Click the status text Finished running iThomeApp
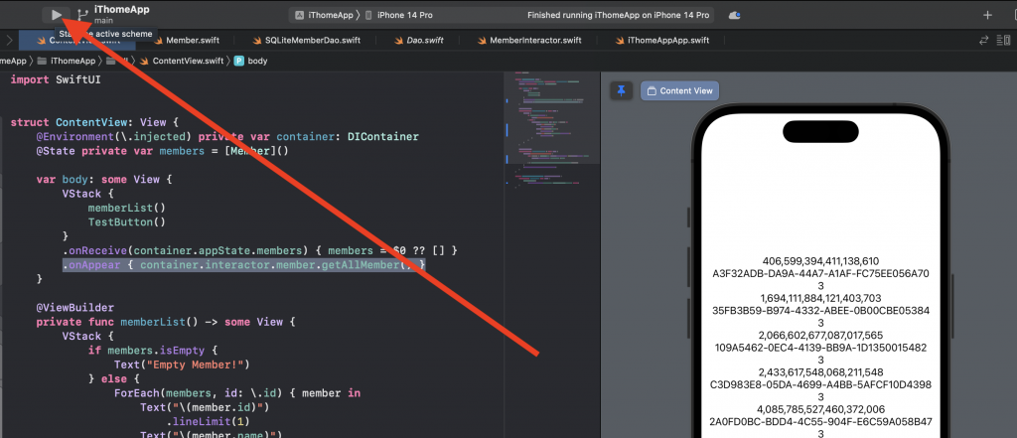1017x438 pixels. [x=618, y=15]
